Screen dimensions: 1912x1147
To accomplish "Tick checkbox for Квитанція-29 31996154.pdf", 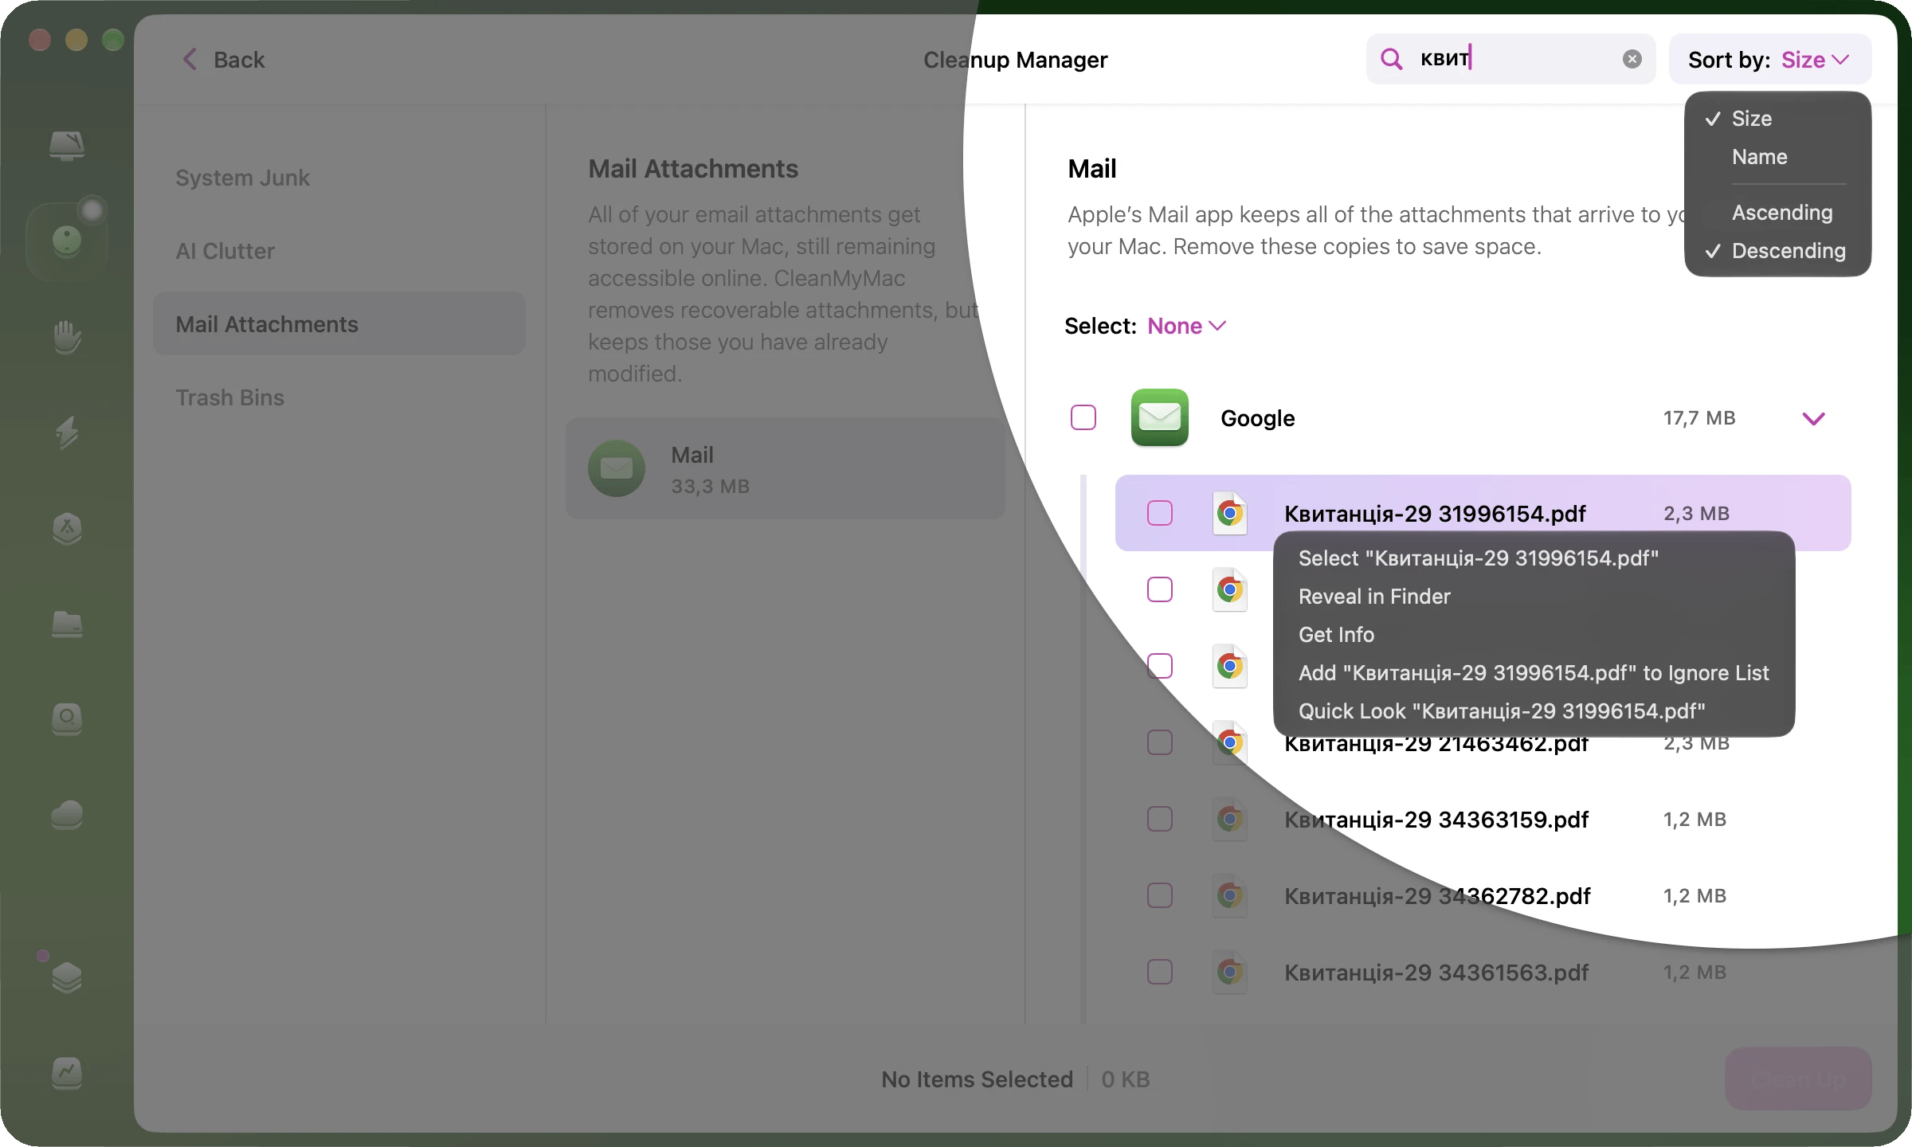I will (1160, 514).
